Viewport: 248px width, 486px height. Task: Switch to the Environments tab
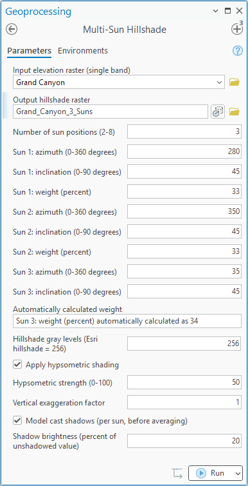[x=83, y=50]
